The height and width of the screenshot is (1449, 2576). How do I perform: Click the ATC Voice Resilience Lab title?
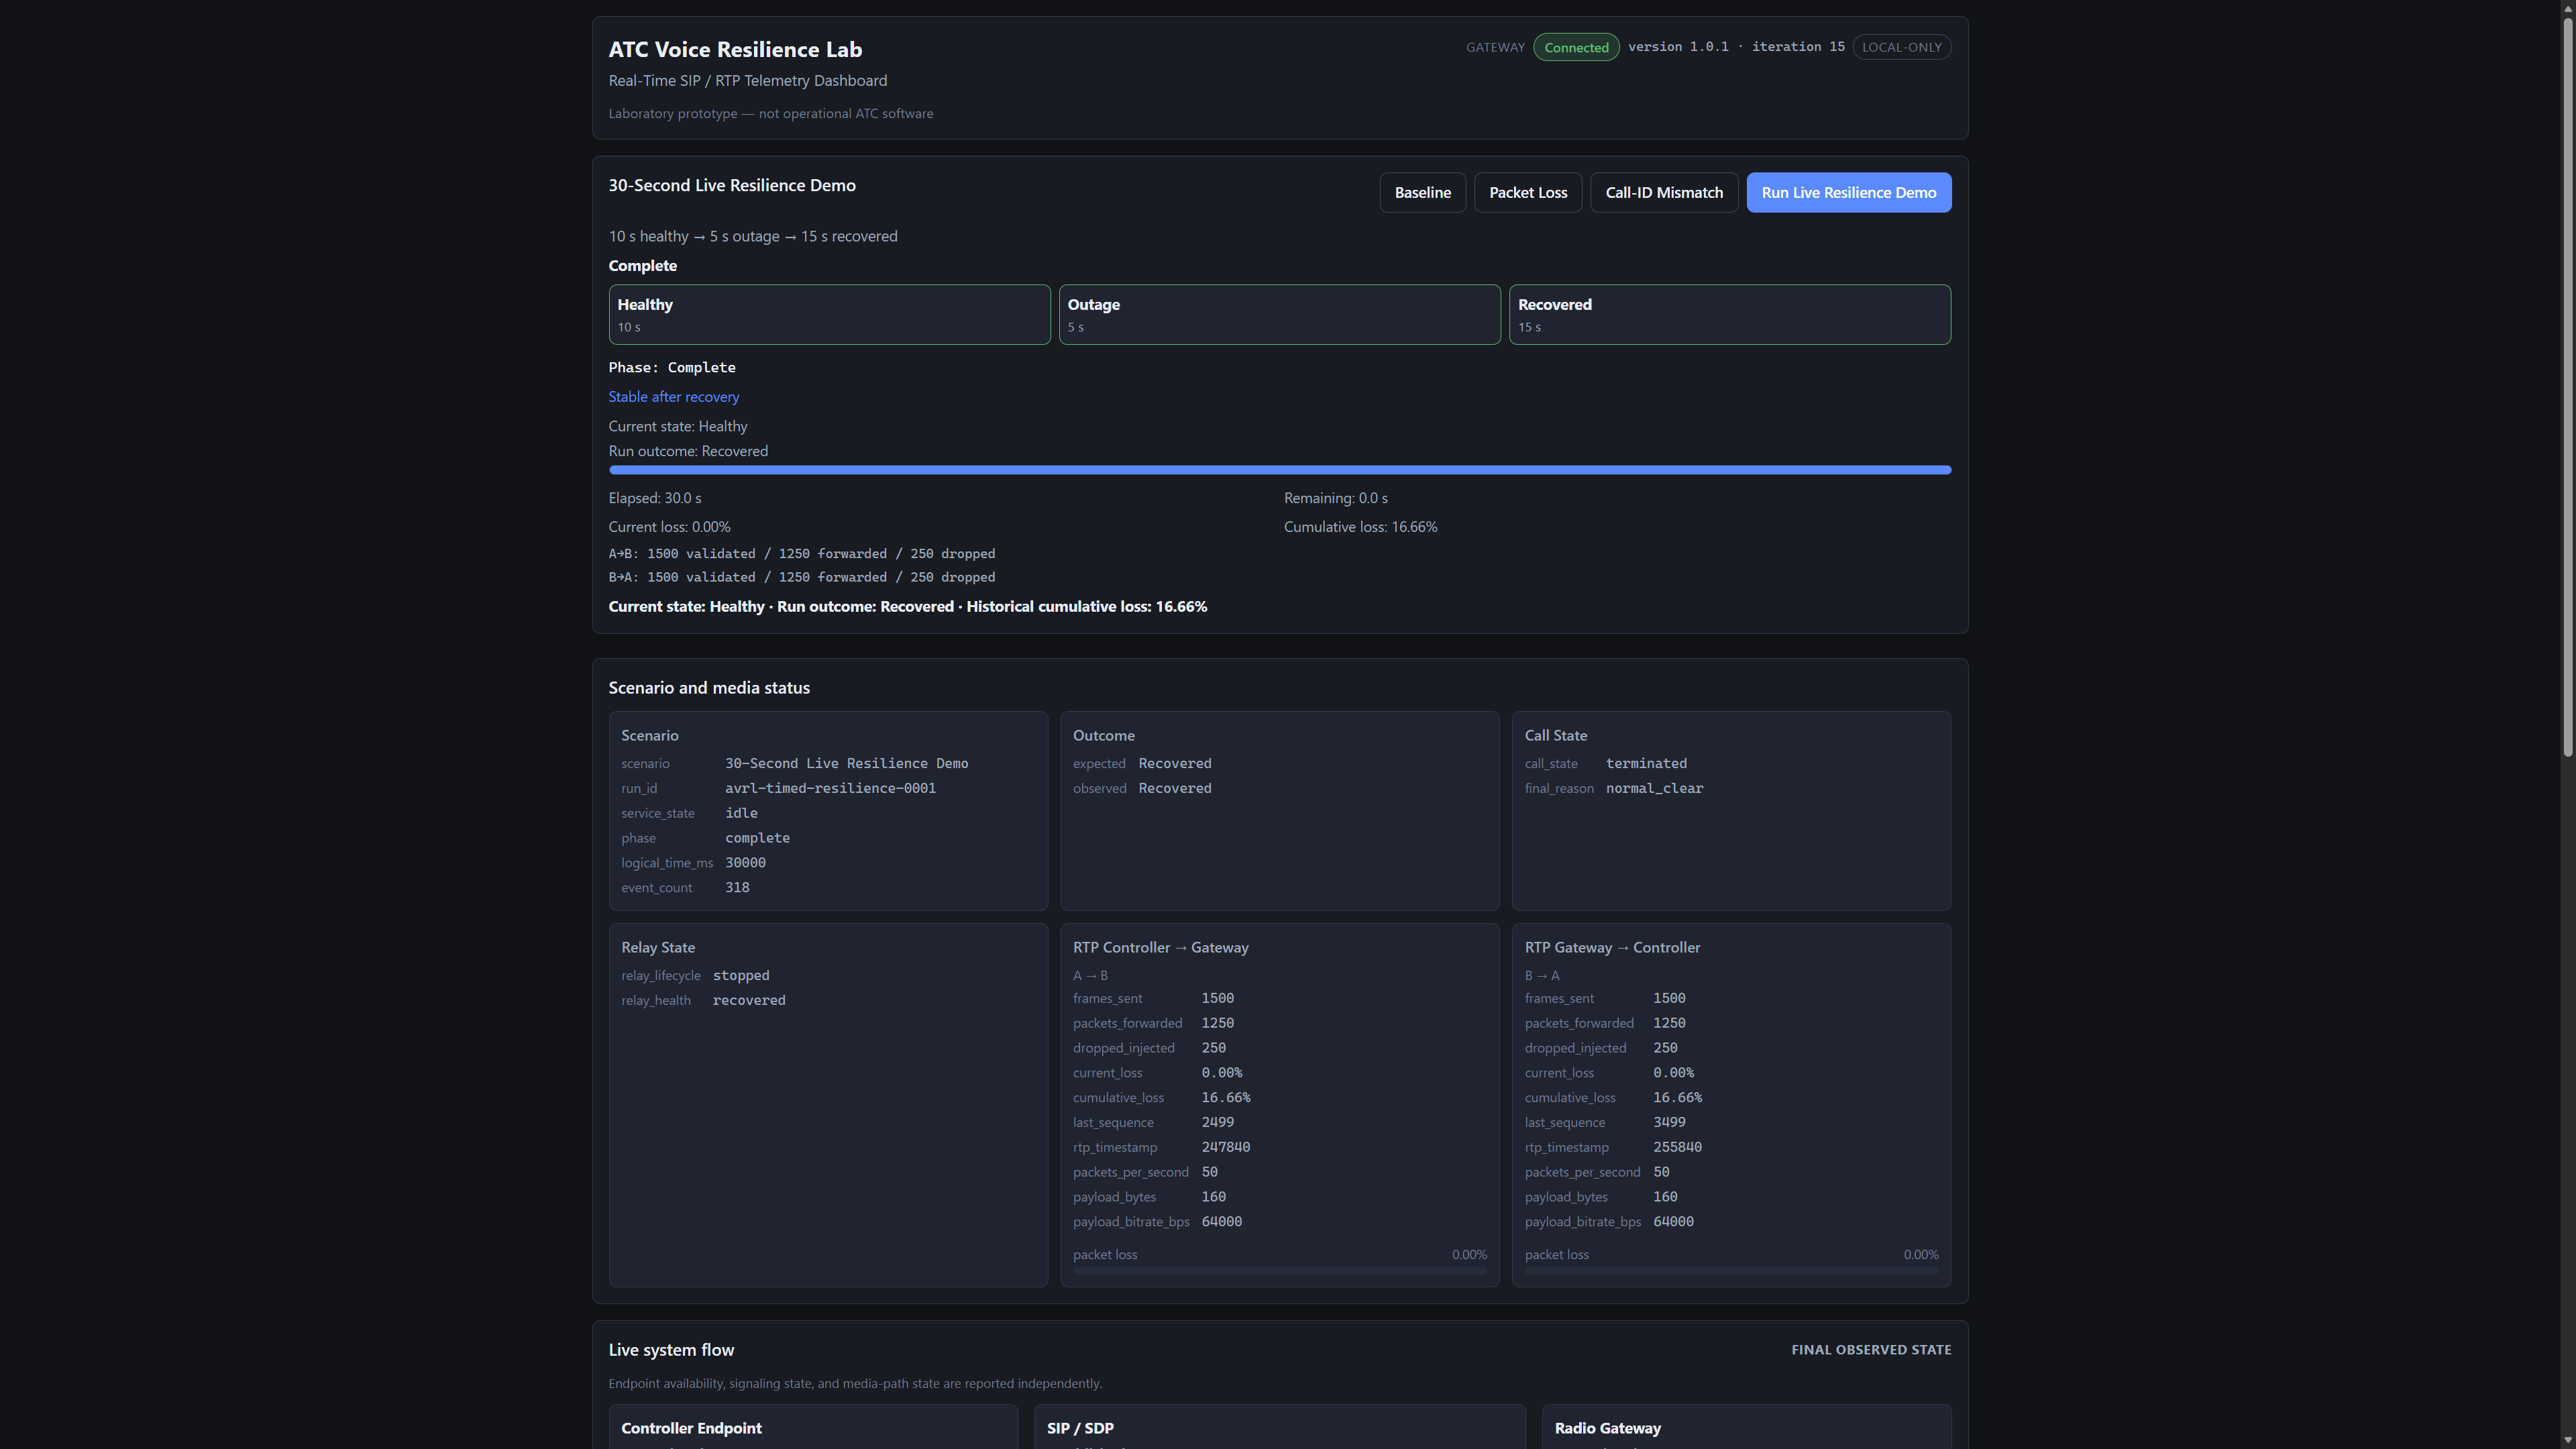[735, 49]
